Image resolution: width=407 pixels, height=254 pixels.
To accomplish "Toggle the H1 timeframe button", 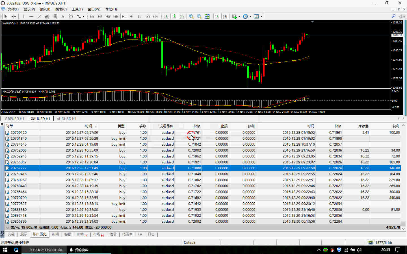I will tap(124, 16).
